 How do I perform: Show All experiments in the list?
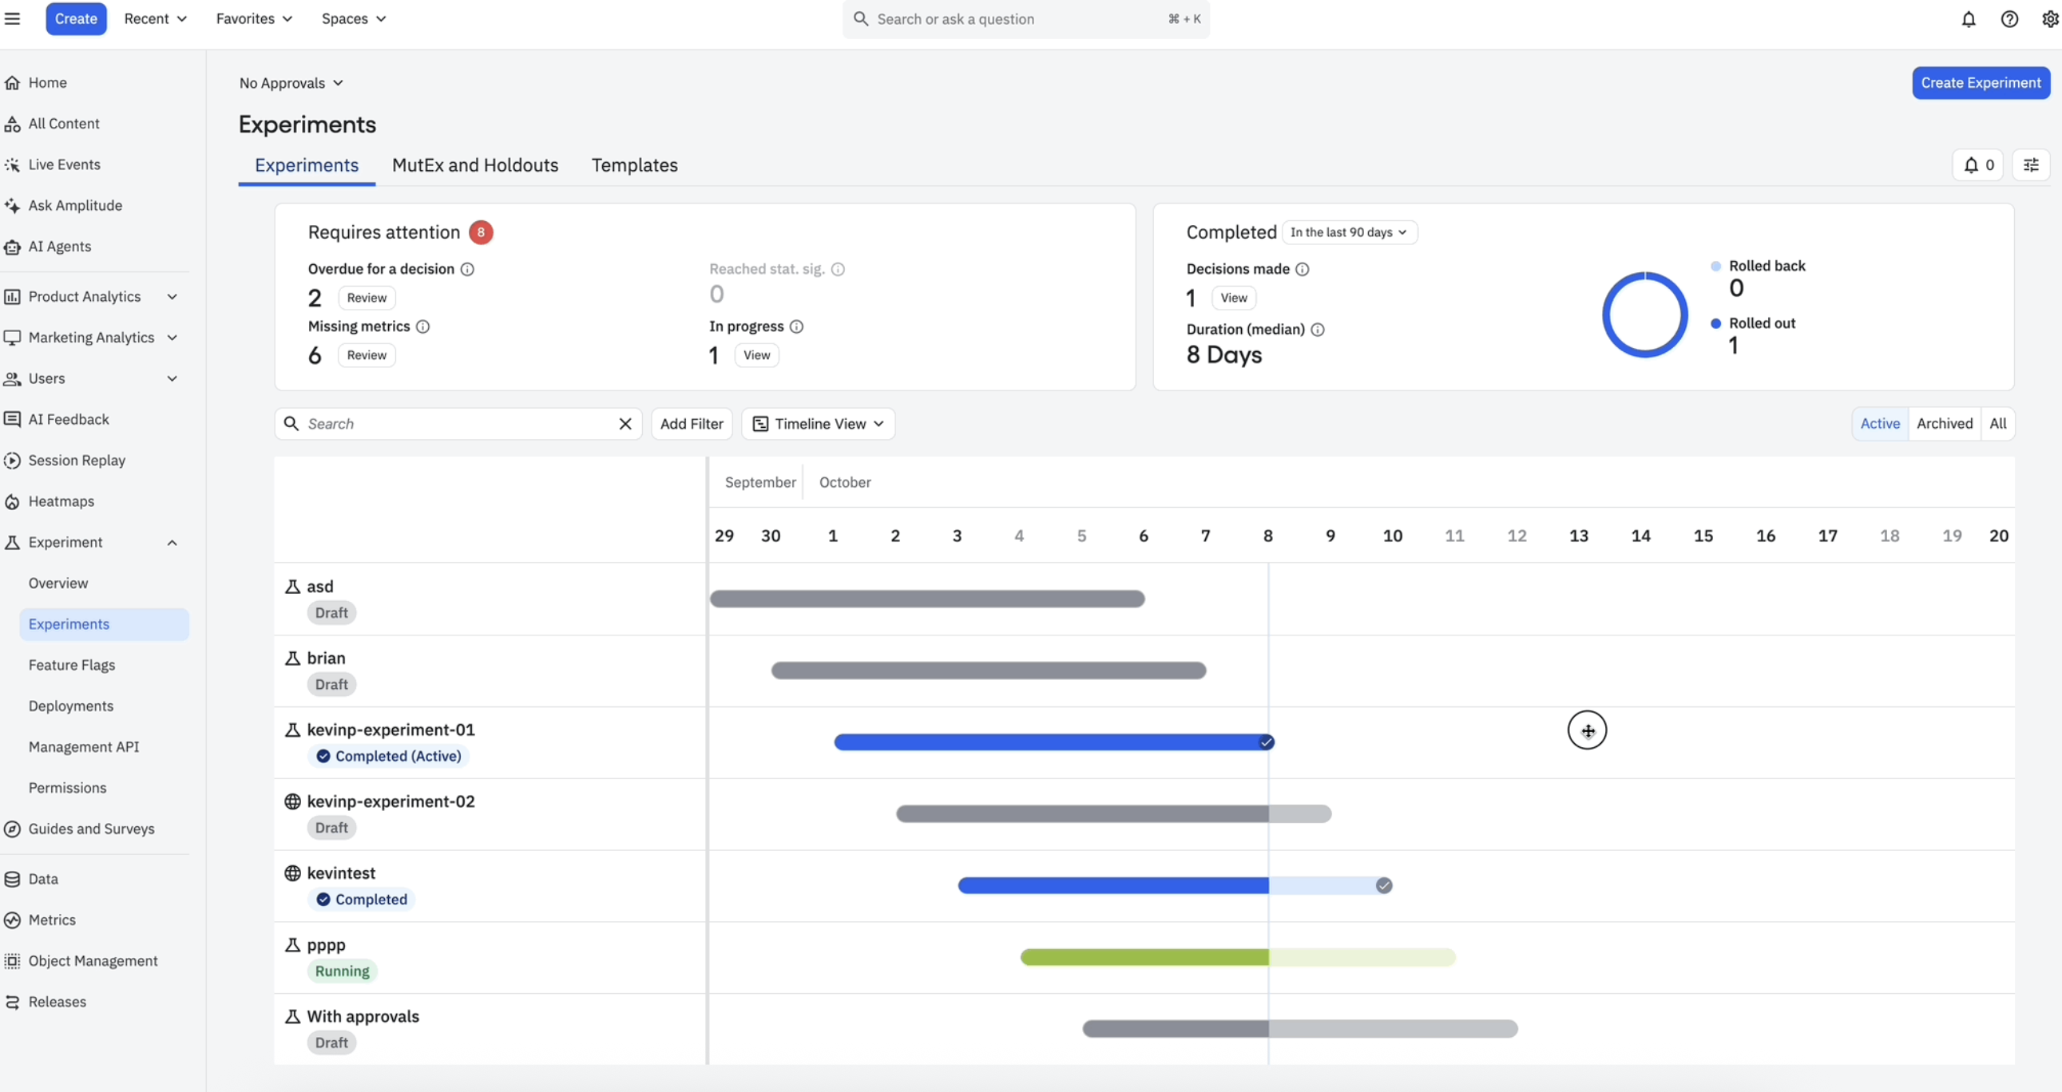click(x=1998, y=423)
